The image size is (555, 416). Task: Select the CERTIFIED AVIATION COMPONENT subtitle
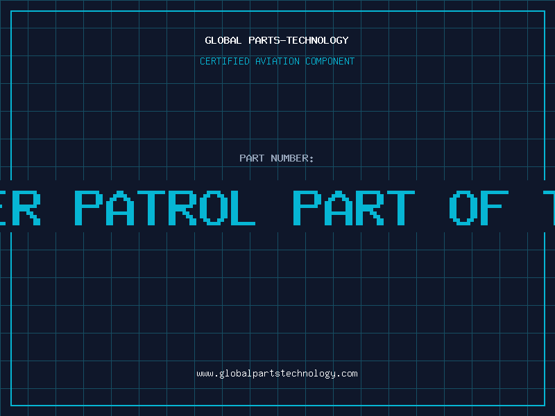click(277, 61)
